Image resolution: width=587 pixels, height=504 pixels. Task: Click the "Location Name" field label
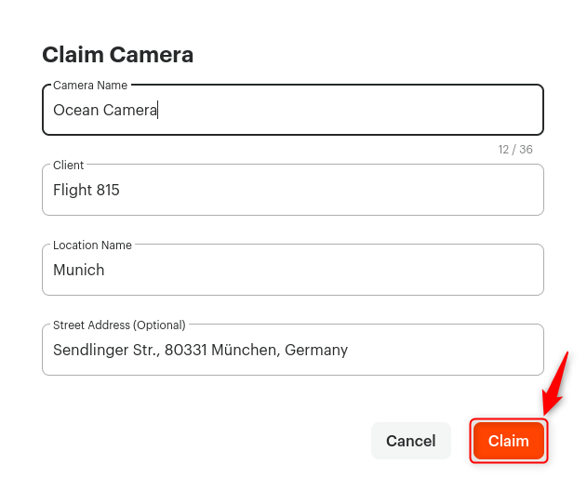92,245
